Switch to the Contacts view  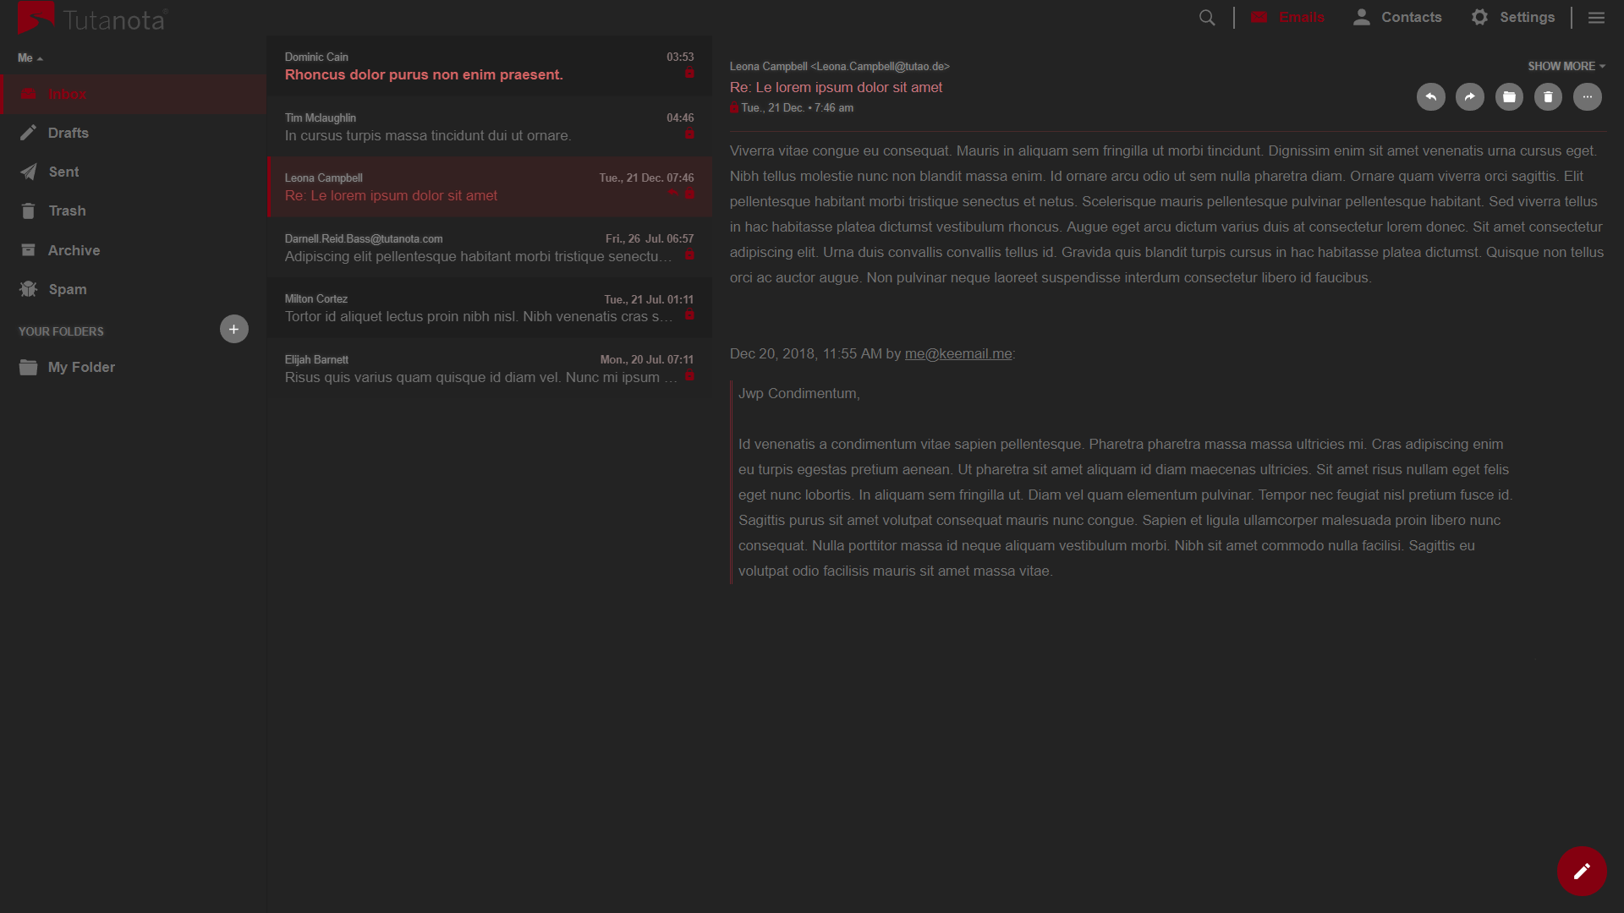point(1396,17)
